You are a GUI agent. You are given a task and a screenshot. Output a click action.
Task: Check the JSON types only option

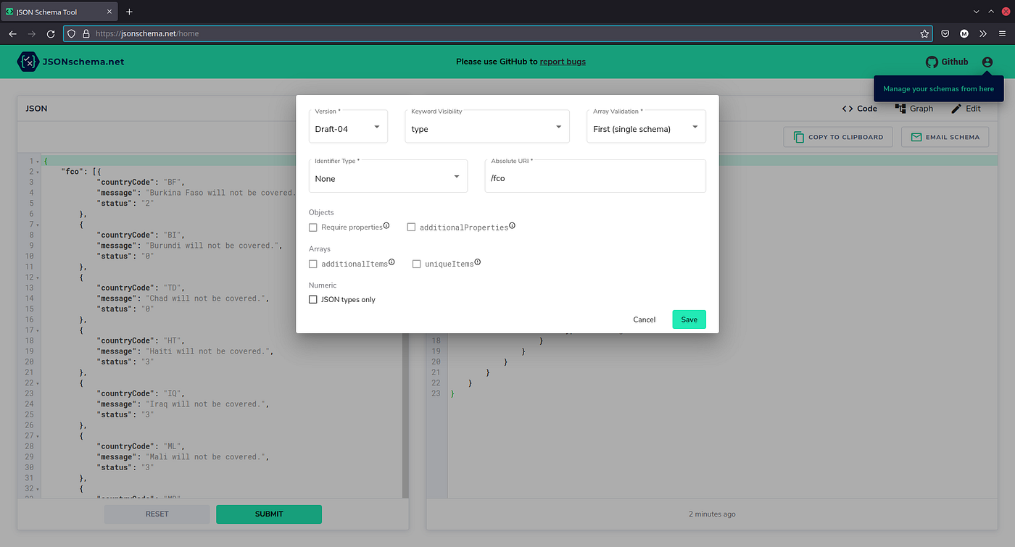312,299
